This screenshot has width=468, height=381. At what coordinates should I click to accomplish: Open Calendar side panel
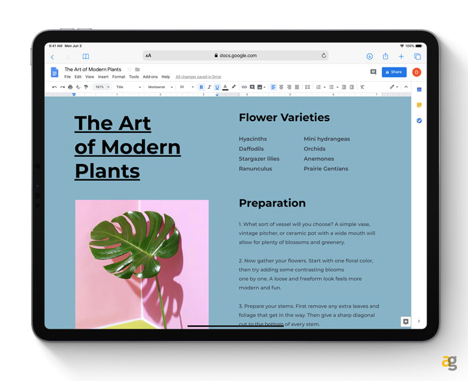click(419, 89)
